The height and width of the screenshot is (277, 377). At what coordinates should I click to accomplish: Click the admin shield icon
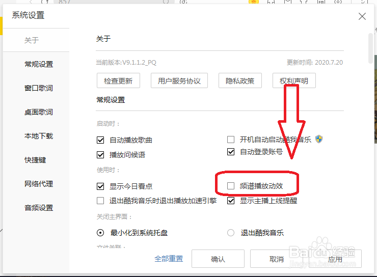pyautogui.click(x=319, y=139)
